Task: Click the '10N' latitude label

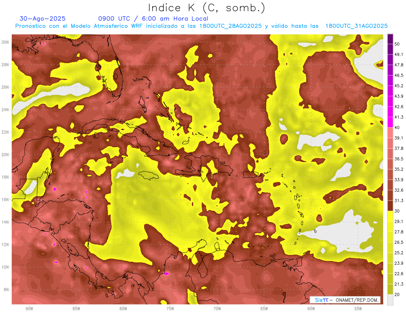Action: click(5, 267)
